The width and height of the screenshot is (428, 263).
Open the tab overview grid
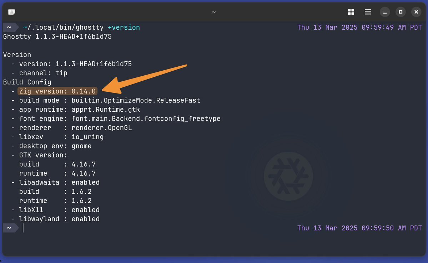(351, 12)
